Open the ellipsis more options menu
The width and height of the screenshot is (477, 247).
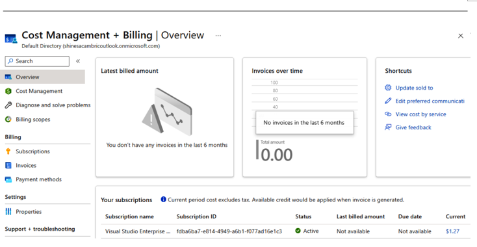(218, 36)
